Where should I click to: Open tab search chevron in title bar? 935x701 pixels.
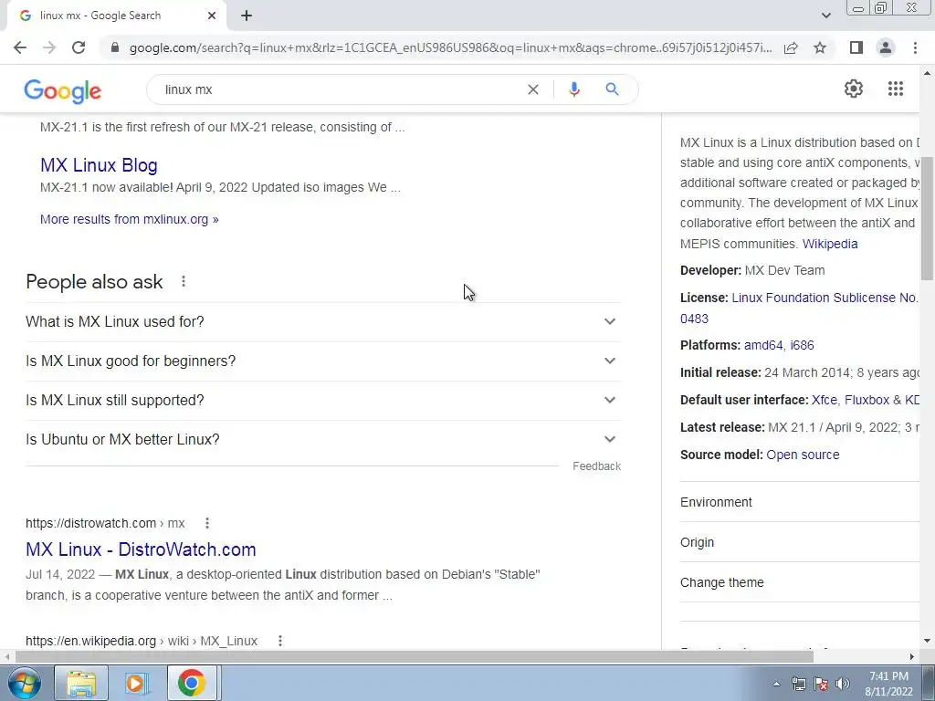[x=825, y=16]
